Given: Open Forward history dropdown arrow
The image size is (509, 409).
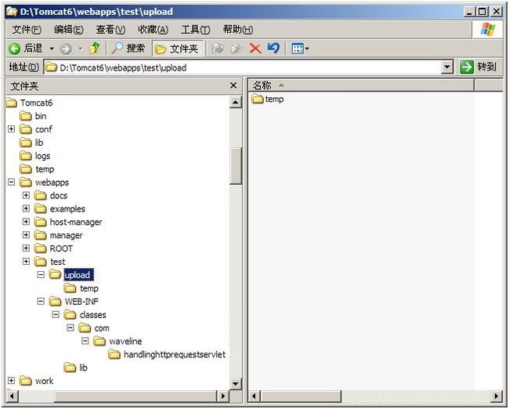Looking at the screenshot, I should (80, 49).
